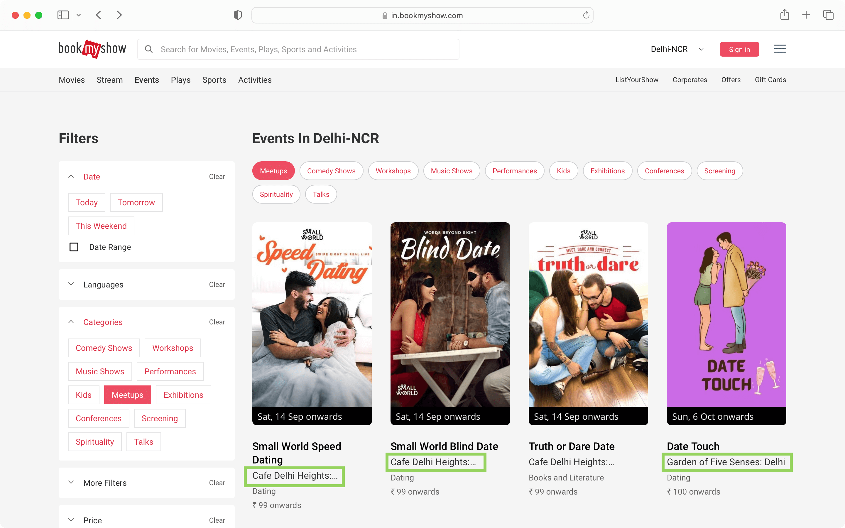The width and height of the screenshot is (845, 528).
Task: Click the movies and events search field
Action: click(x=298, y=49)
